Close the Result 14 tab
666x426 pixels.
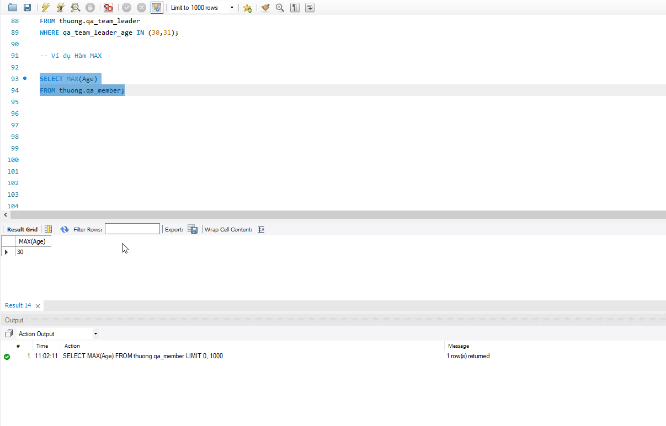pyautogui.click(x=38, y=306)
